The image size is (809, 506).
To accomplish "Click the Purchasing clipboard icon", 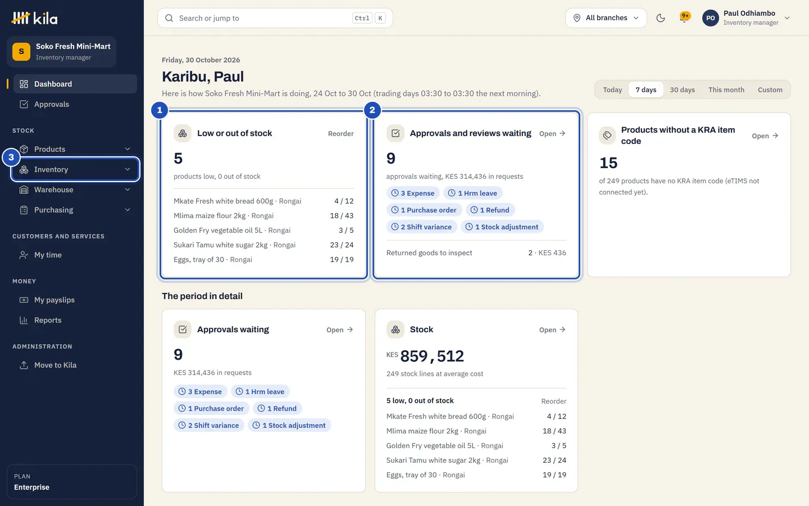I will pos(24,210).
